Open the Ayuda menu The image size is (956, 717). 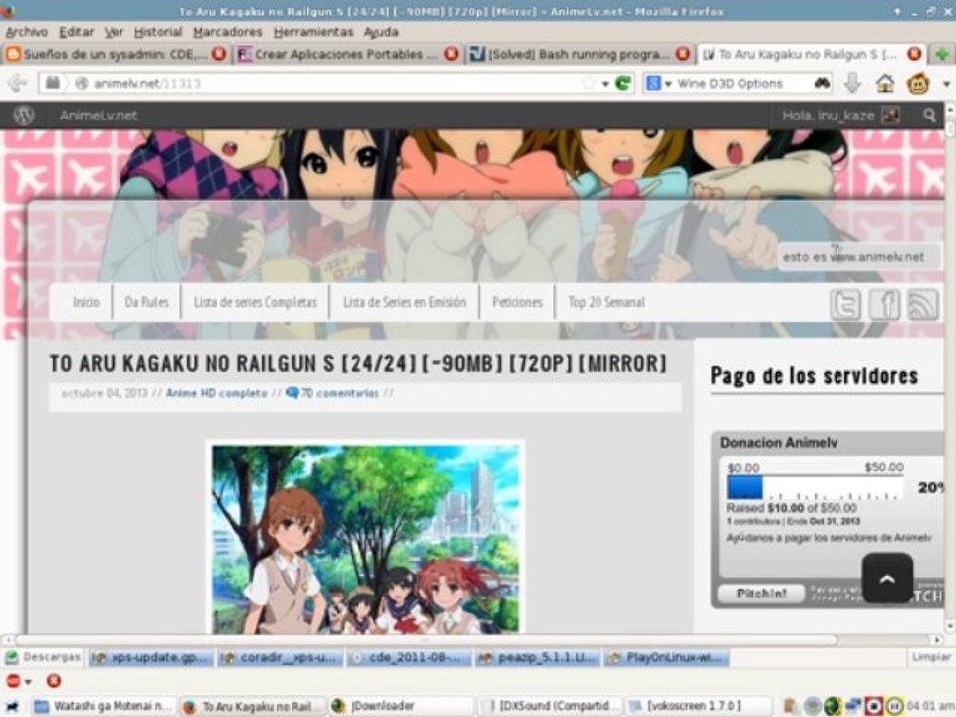pyautogui.click(x=381, y=32)
